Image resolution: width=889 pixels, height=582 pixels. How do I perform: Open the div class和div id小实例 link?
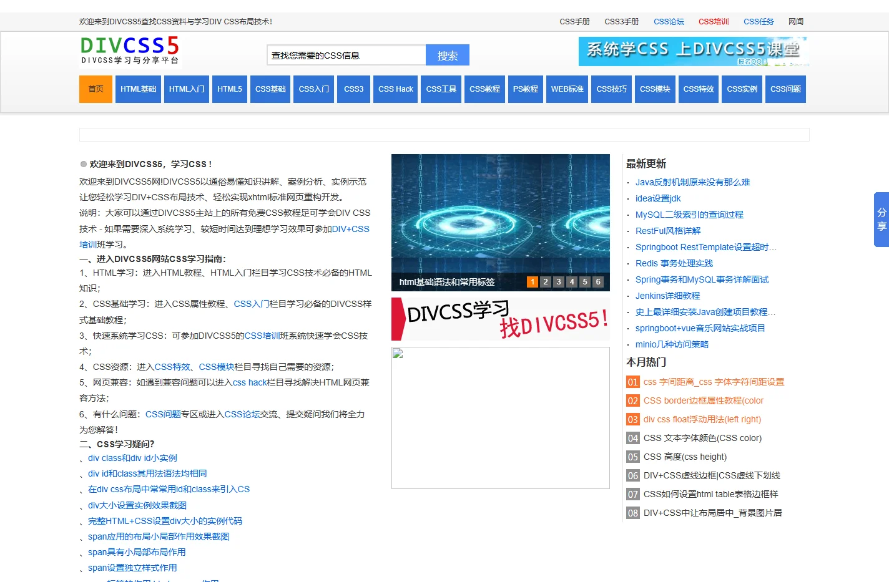pos(132,458)
